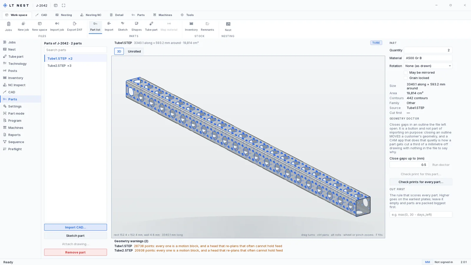Select the 3D view toggle
The height and width of the screenshot is (265, 471).
(x=119, y=51)
